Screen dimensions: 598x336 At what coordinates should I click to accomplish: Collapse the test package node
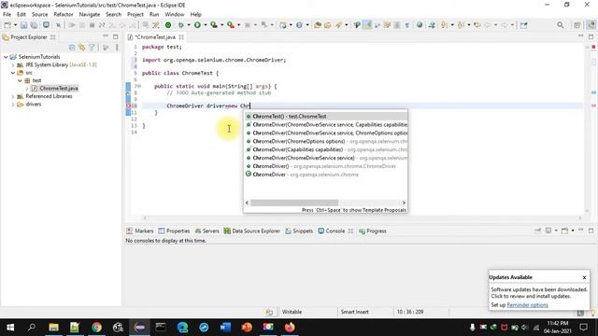[x=21, y=81]
